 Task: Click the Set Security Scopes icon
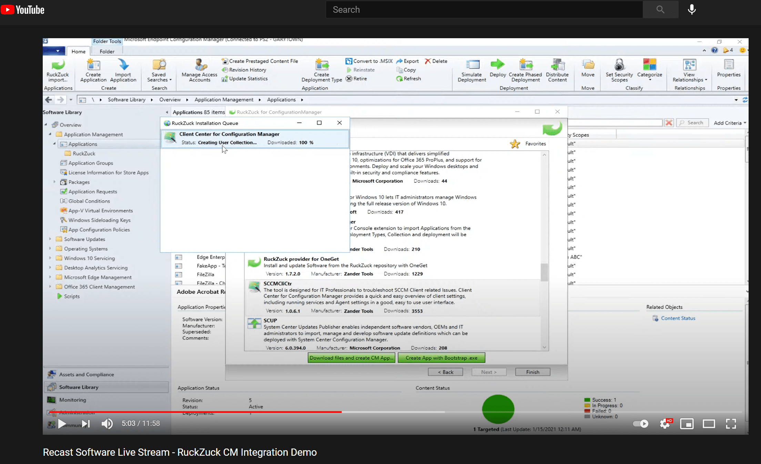coord(619,65)
